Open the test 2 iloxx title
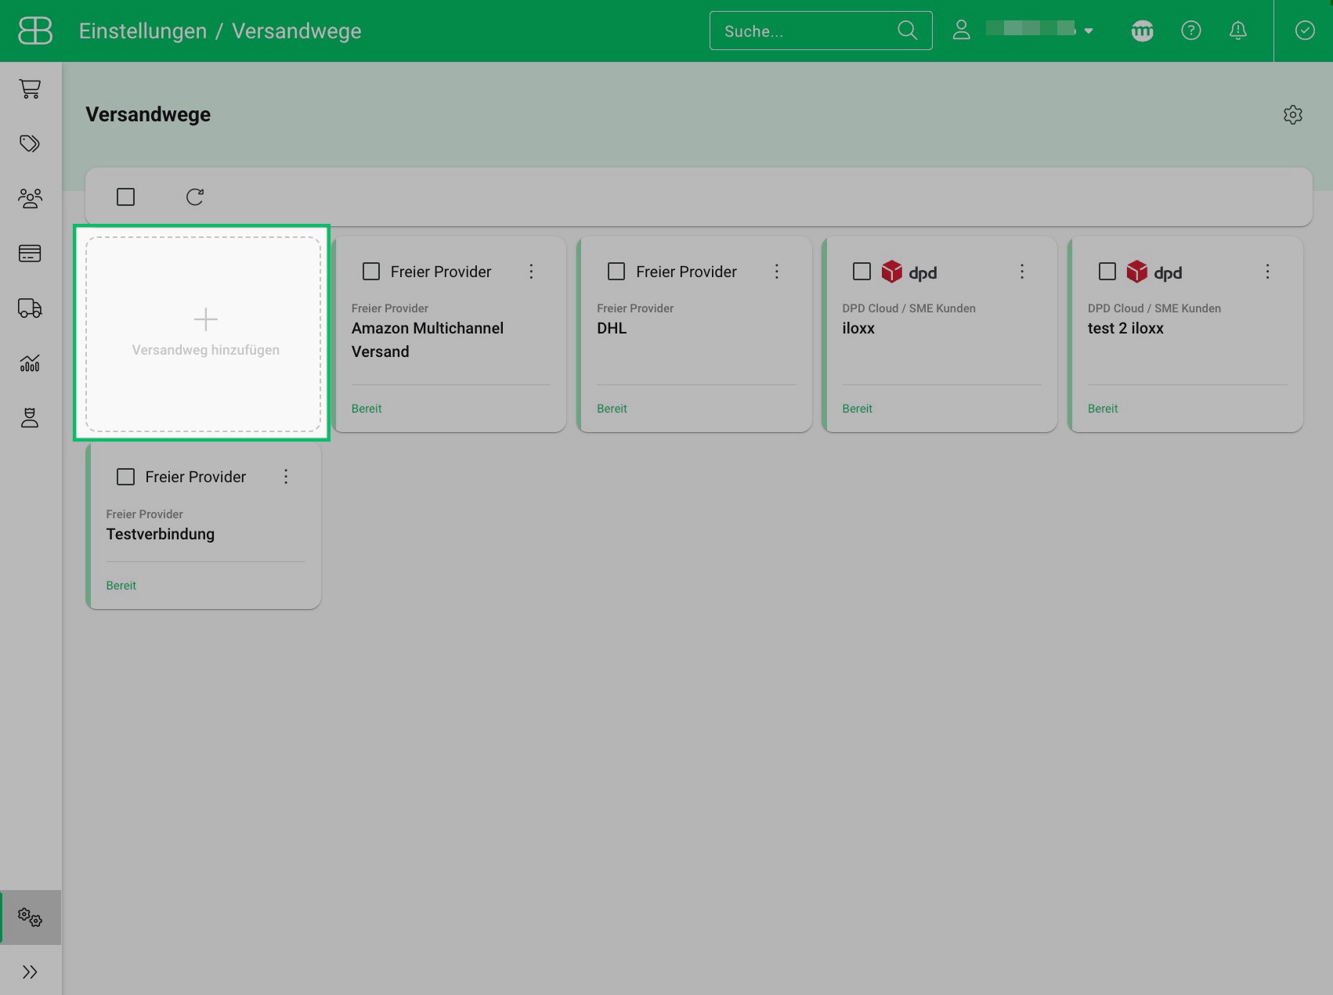The height and width of the screenshot is (995, 1333). click(x=1125, y=328)
